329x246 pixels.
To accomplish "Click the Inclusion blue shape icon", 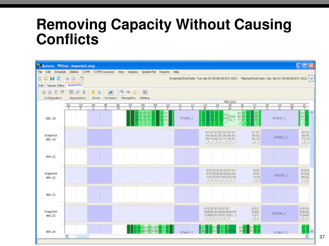I will click(x=111, y=92).
